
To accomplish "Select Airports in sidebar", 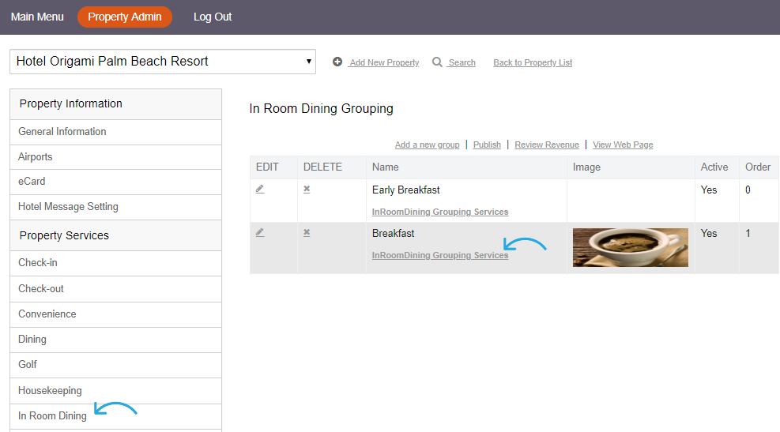I will tap(115, 157).
